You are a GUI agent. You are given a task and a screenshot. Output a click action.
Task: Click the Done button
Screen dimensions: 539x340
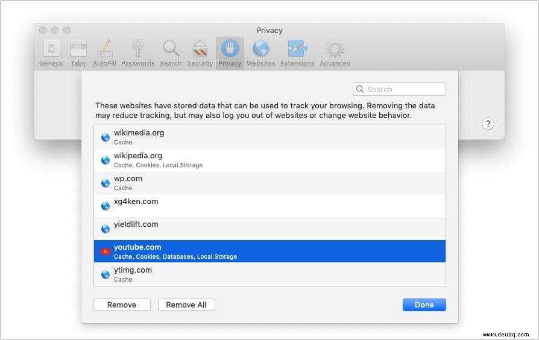point(424,304)
